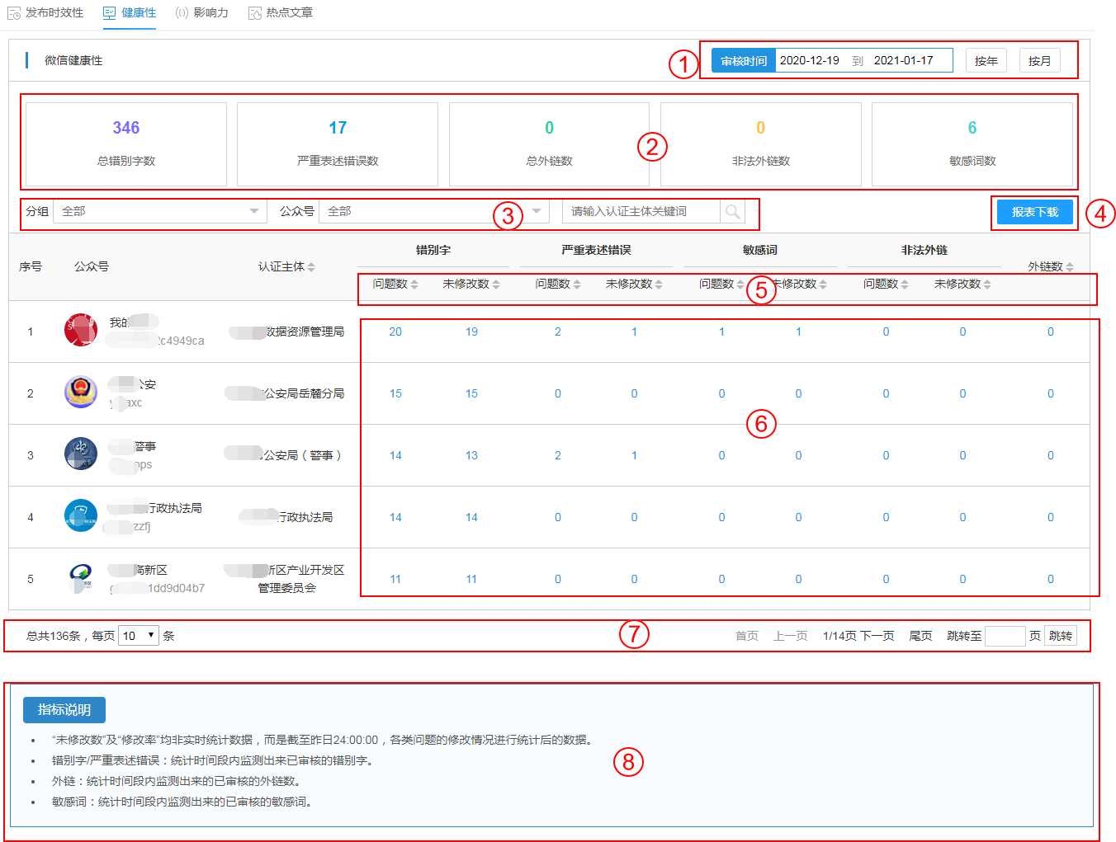The height and width of the screenshot is (842, 1116).
Task: Sort 错别字 问题数 column
Action: 414,285
